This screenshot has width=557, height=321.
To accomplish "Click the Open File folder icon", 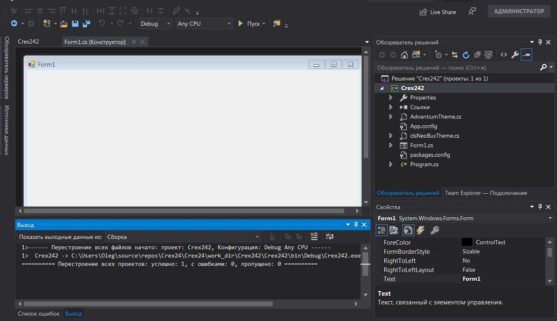I will 64,24.
